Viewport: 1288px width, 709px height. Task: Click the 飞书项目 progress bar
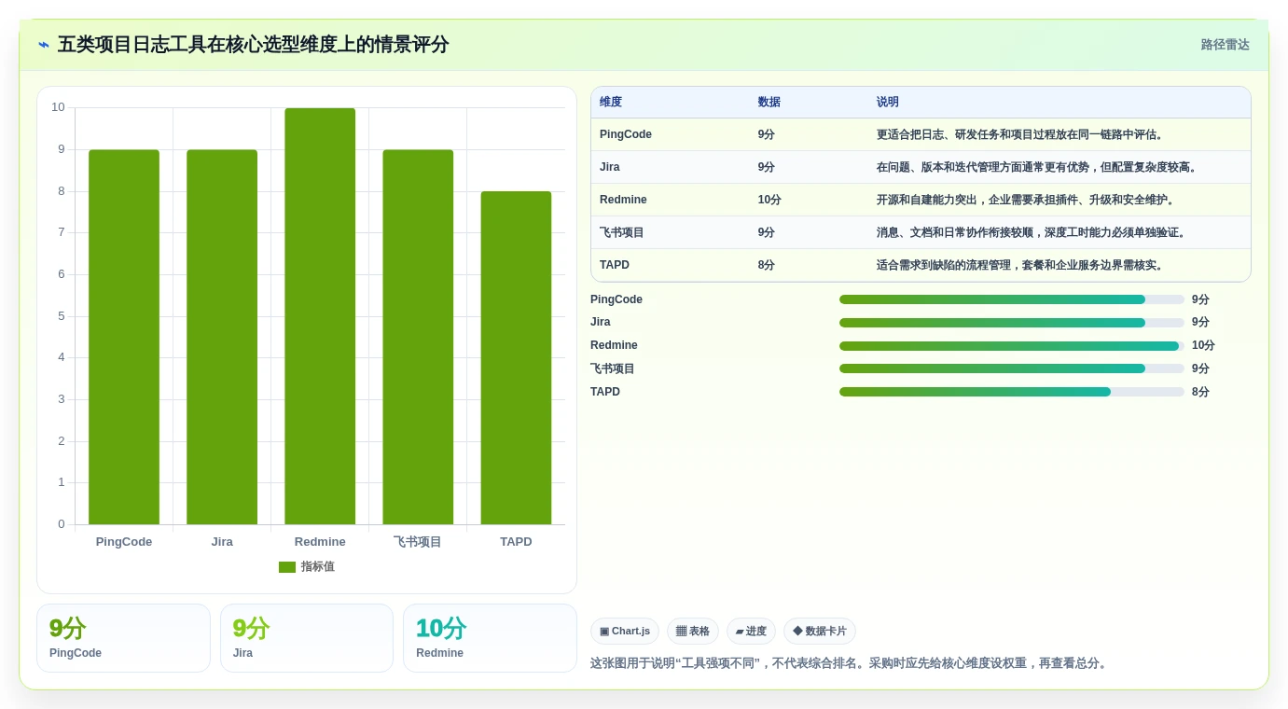tap(1012, 368)
